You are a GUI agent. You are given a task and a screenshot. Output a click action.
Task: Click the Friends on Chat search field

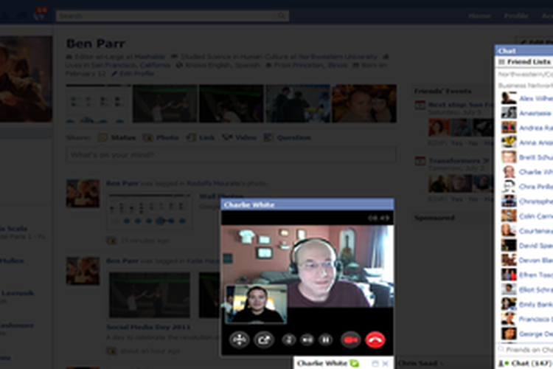[526, 350]
